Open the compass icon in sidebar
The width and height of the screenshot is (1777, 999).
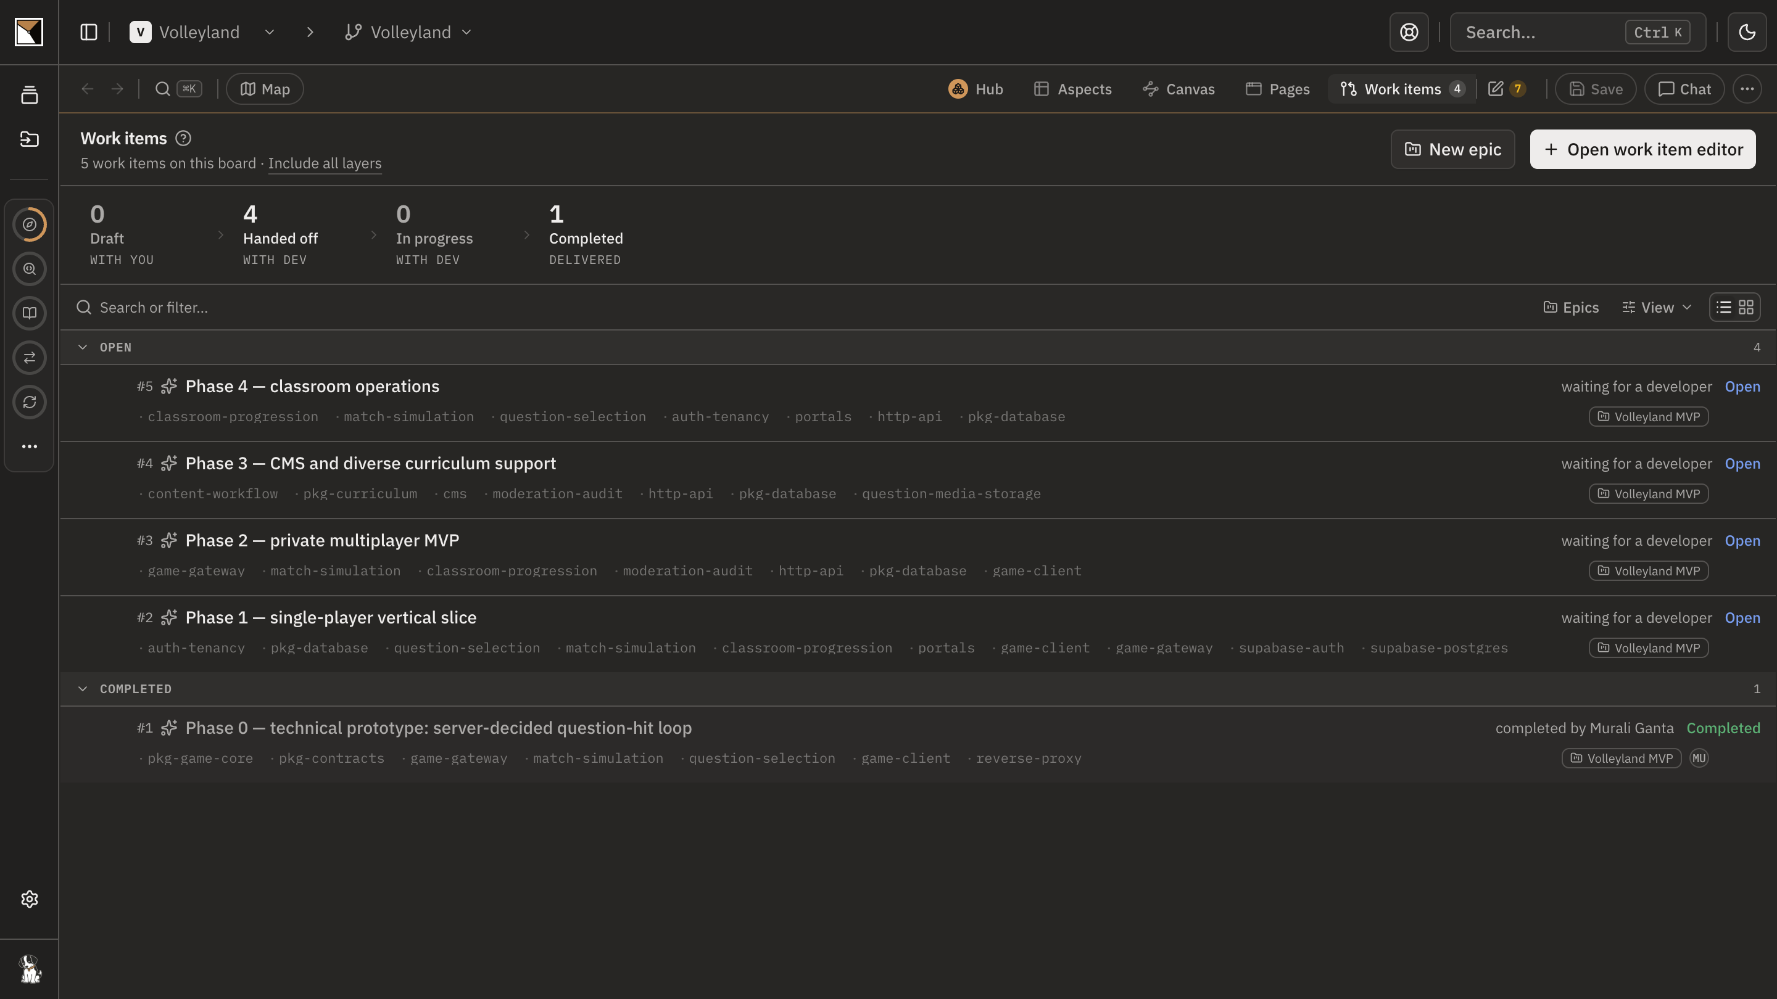pos(29,224)
